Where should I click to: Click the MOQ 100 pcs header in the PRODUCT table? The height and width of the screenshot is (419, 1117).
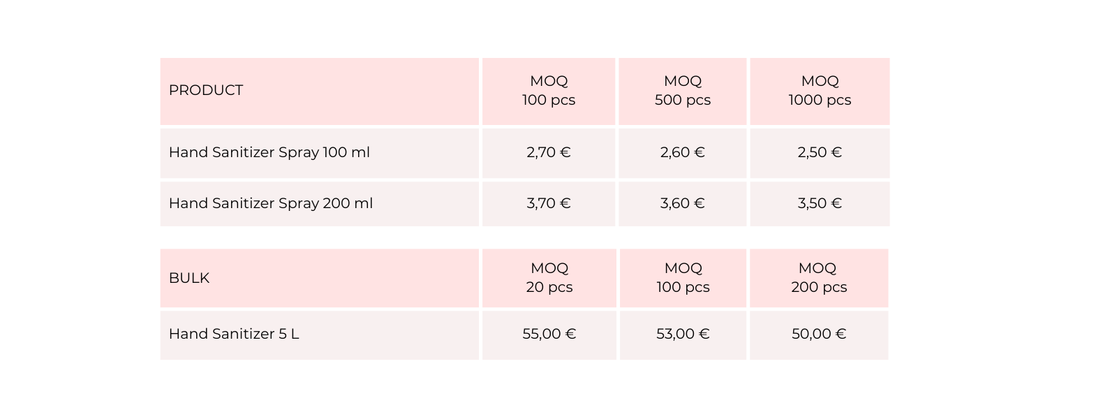549,91
